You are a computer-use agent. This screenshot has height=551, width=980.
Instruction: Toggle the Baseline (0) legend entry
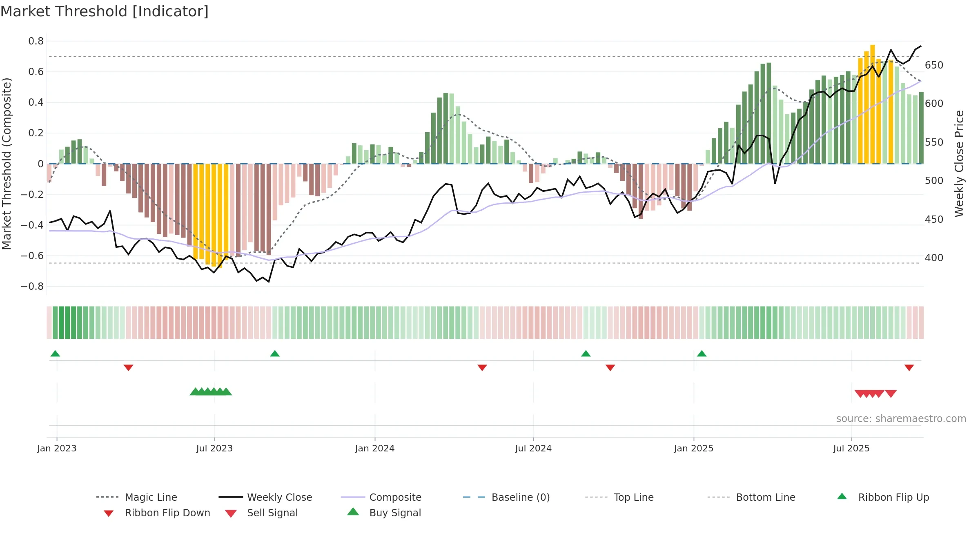[506, 497]
